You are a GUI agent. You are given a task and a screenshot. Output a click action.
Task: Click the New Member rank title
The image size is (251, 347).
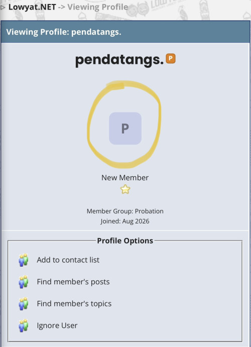(x=125, y=177)
